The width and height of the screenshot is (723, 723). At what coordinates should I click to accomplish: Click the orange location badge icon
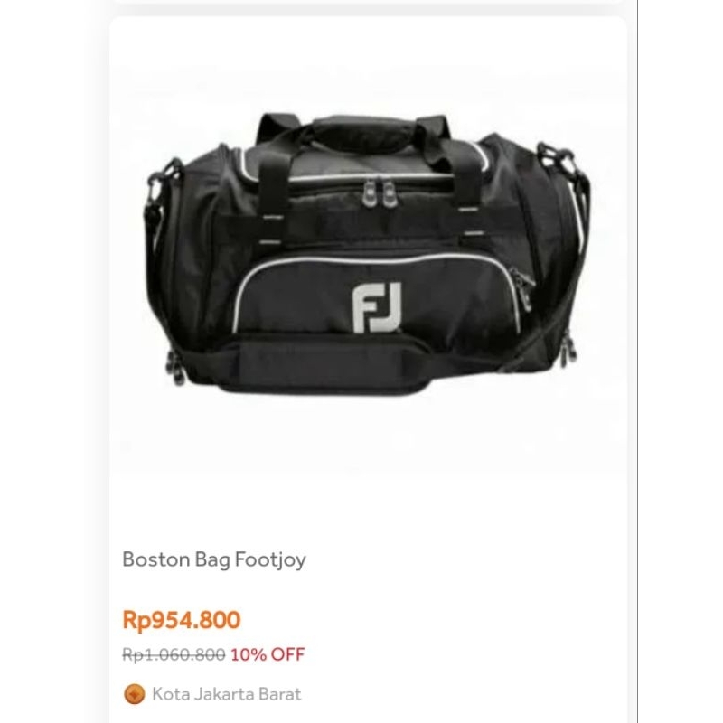pyautogui.click(x=135, y=694)
